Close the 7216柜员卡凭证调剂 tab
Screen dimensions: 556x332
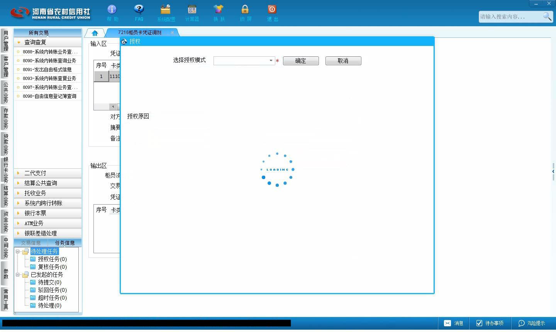[x=172, y=32]
